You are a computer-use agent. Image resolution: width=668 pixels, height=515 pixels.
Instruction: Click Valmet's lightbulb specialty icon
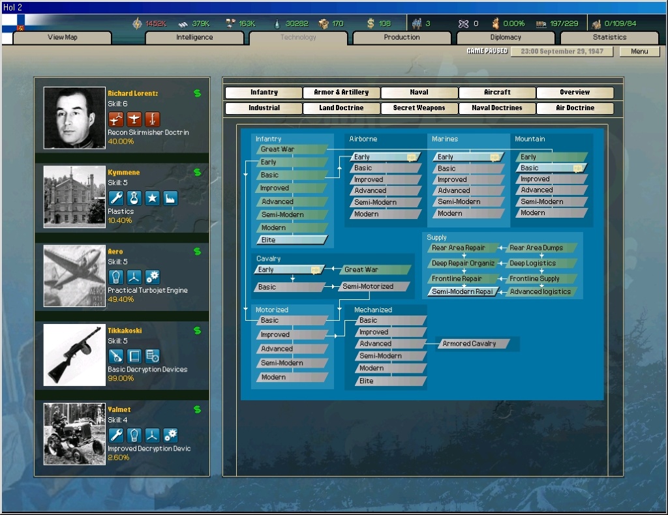pos(134,435)
